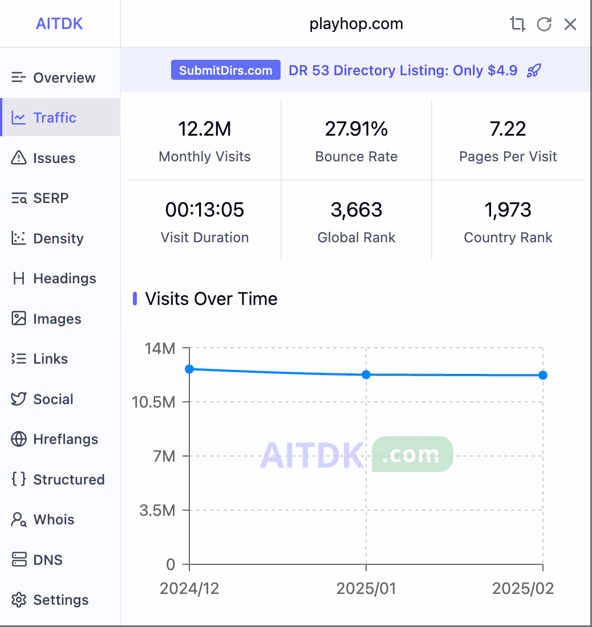Click the 7.22 Pages Per Visit value
This screenshot has width=592, height=627.
pyautogui.click(x=508, y=129)
